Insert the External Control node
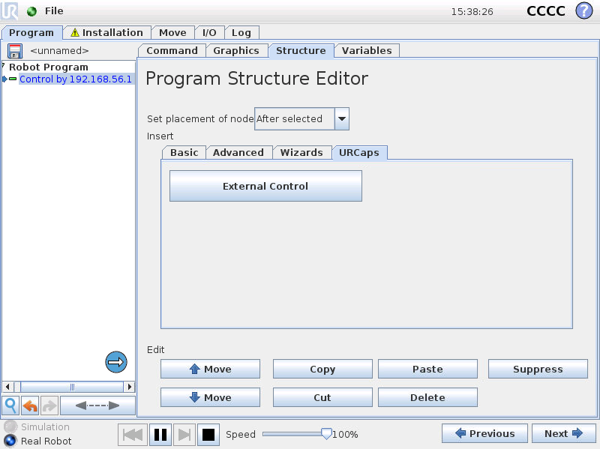 click(265, 186)
